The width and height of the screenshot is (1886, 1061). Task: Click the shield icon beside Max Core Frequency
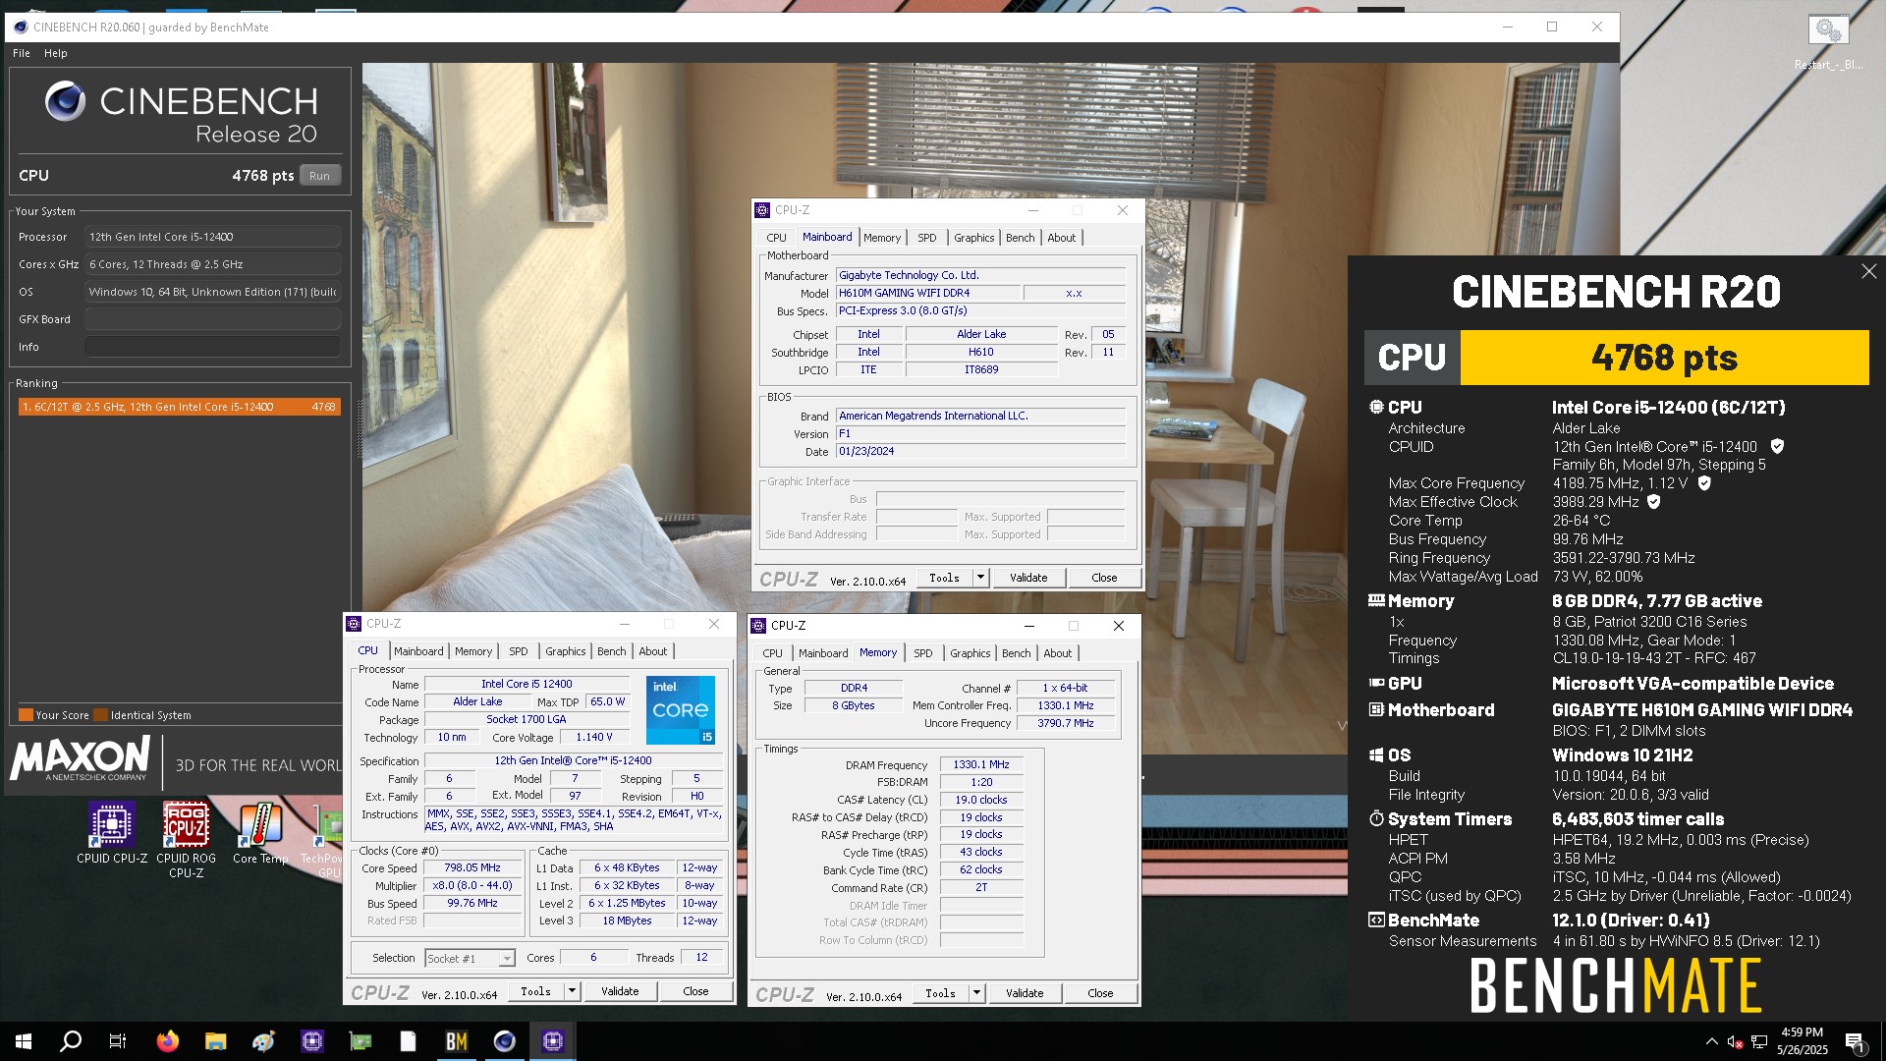(x=1704, y=483)
